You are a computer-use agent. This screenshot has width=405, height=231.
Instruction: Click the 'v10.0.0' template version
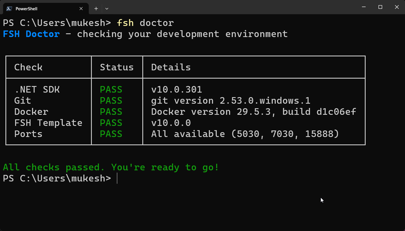tap(171, 123)
